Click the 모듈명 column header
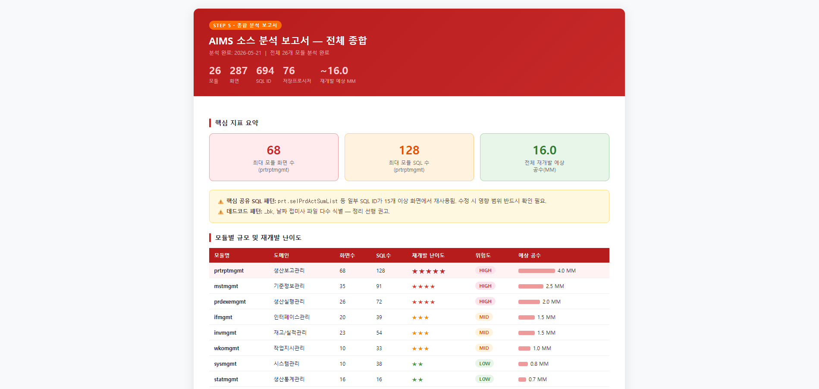 (x=222, y=255)
